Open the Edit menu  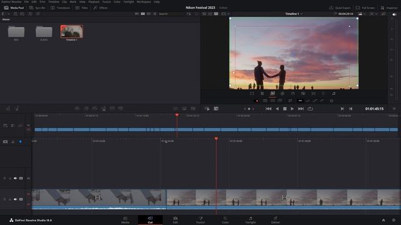(x=34, y=2)
